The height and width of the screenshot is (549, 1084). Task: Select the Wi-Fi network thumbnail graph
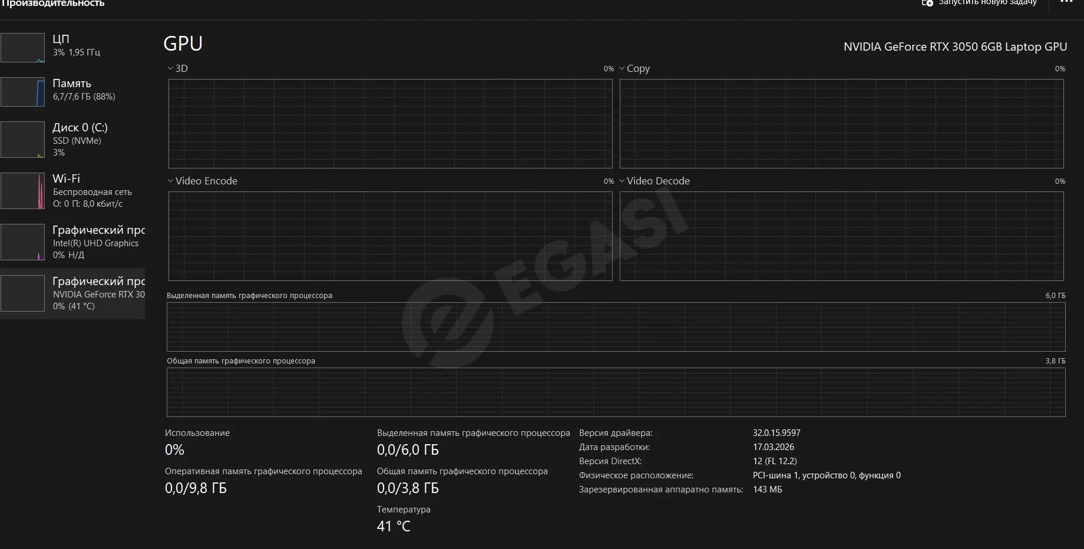[x=22, y=191]
